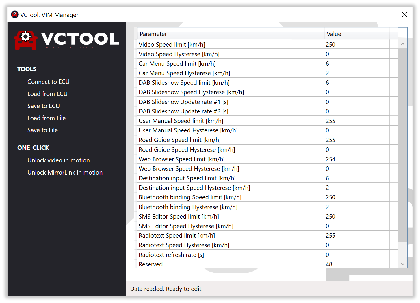Click the Web Browser Speed limit value
This screenshot has width=420, height=303.
coord(356,159)
